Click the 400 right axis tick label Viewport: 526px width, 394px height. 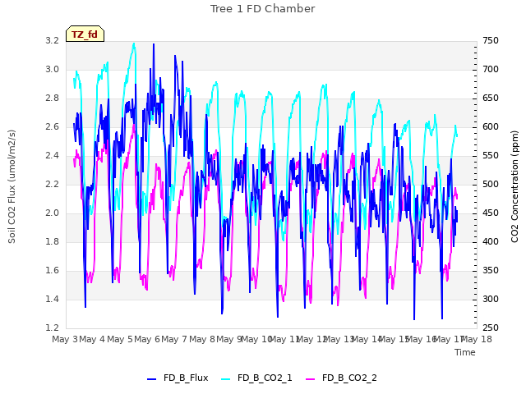[491, 241]
